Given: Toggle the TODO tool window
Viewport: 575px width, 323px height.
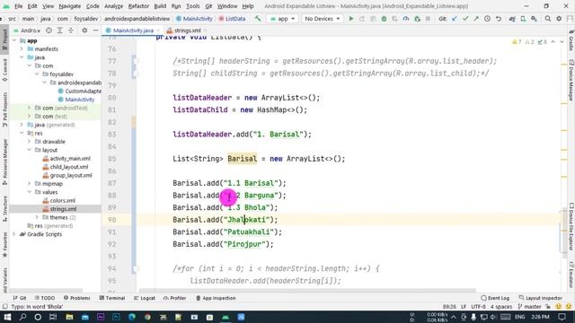Looking at the screenshot, I should pos(44,298).
